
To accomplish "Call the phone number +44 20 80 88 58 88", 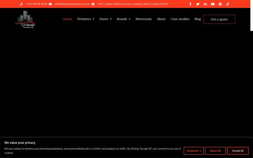I will click(x=37, y=4).
